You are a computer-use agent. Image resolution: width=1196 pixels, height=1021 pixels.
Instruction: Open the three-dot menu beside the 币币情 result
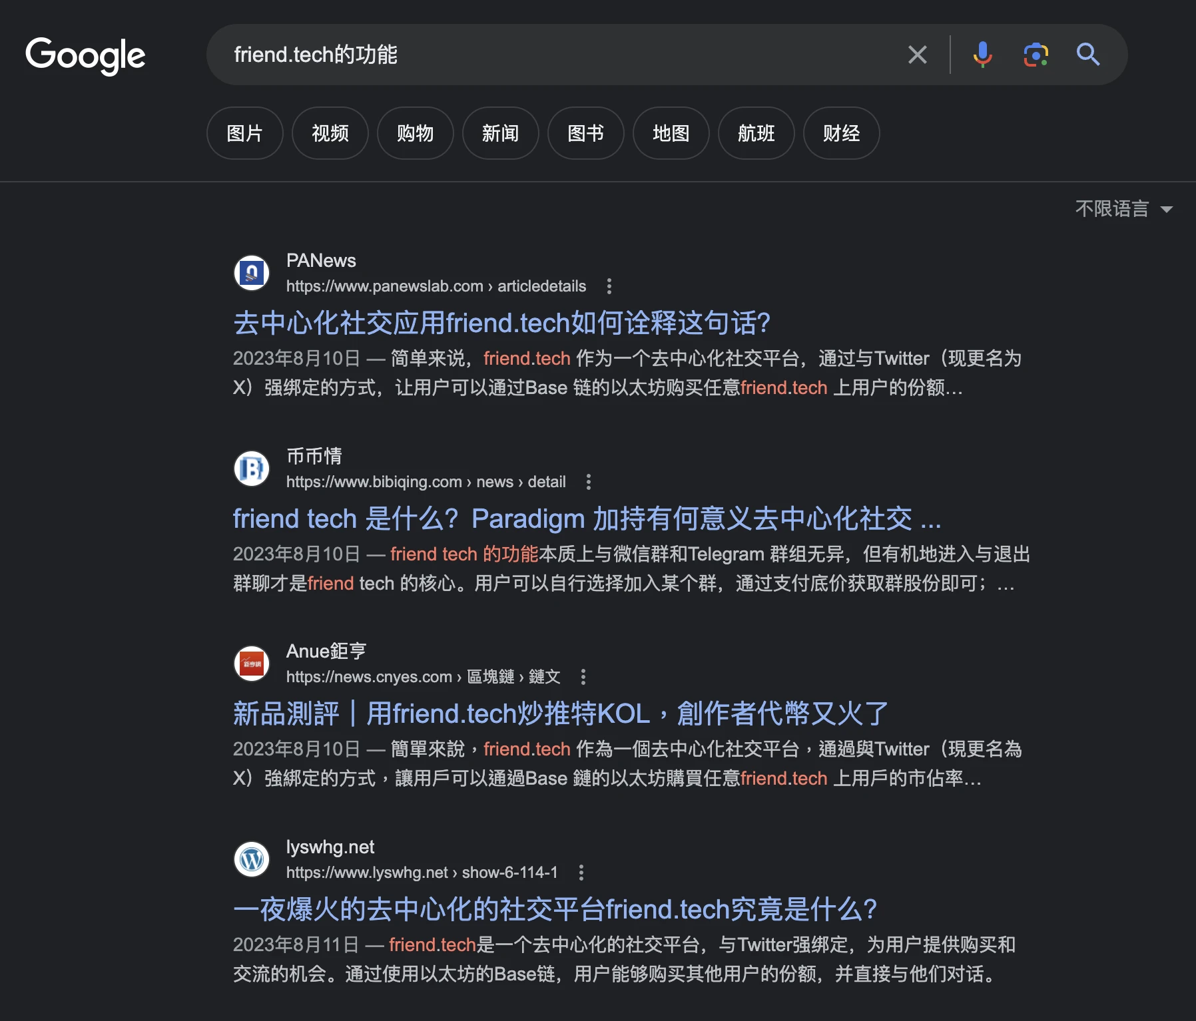click(x=589, y=481)
